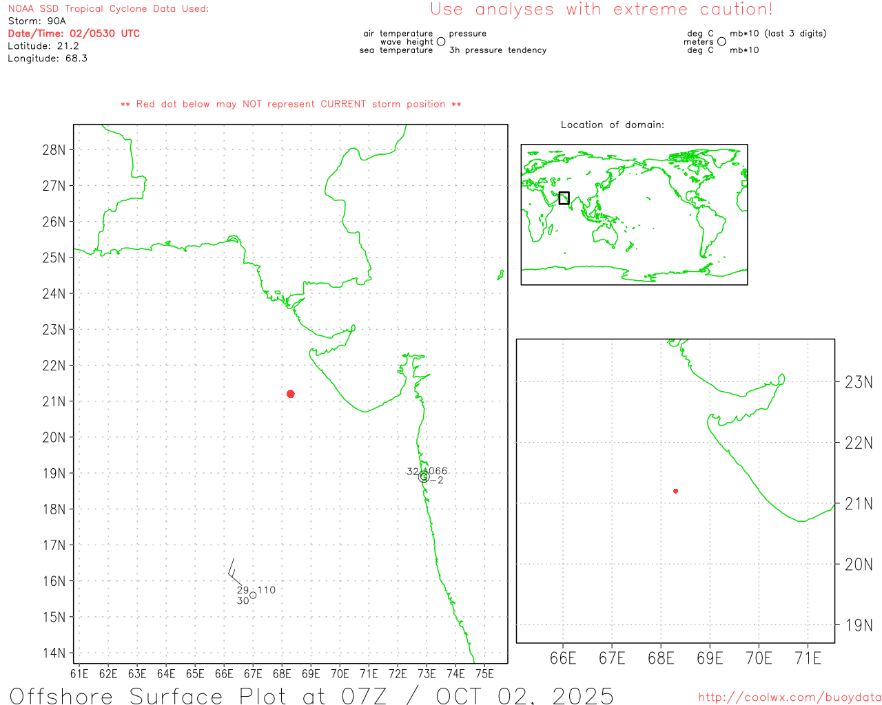Click 'air temperature' legend label
This screenshot has width=882, height=705.
[x=398, y=34]
